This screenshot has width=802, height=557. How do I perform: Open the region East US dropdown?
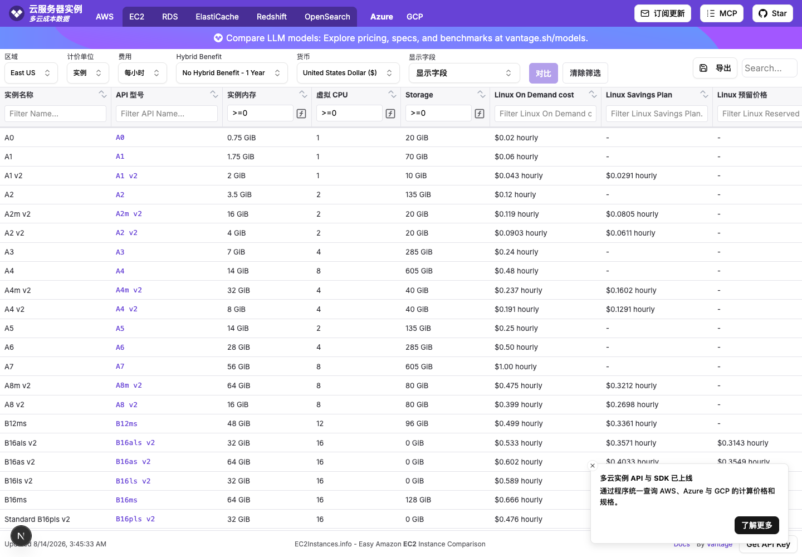[x=31, y=73]
